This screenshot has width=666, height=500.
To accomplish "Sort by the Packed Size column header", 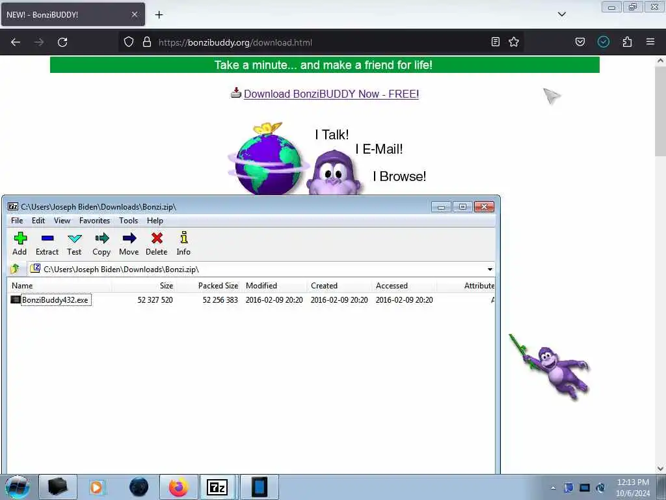I will coord(209,286).
